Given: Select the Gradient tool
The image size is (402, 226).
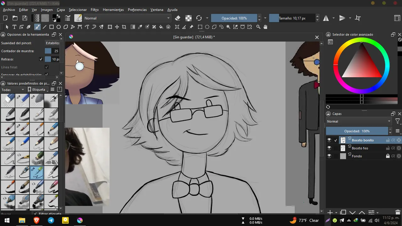Looking at the screenshot, I should (133, 27).
